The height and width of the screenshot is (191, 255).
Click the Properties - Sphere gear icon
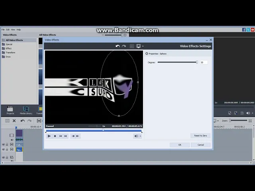(x=147, y=54)
